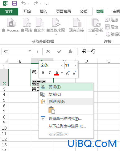Select column A header
Screen dimensions: 120x151
(x=20, y=61)
